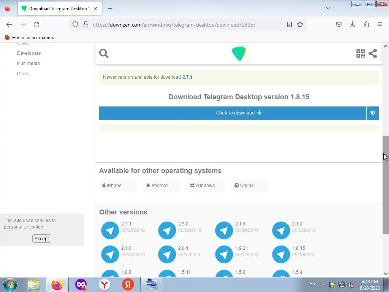Open the Начальная страница bookmark

[30, 38]
